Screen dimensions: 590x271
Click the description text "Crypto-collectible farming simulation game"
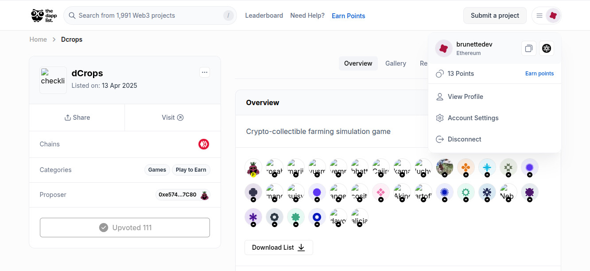[x=318, y=131]
